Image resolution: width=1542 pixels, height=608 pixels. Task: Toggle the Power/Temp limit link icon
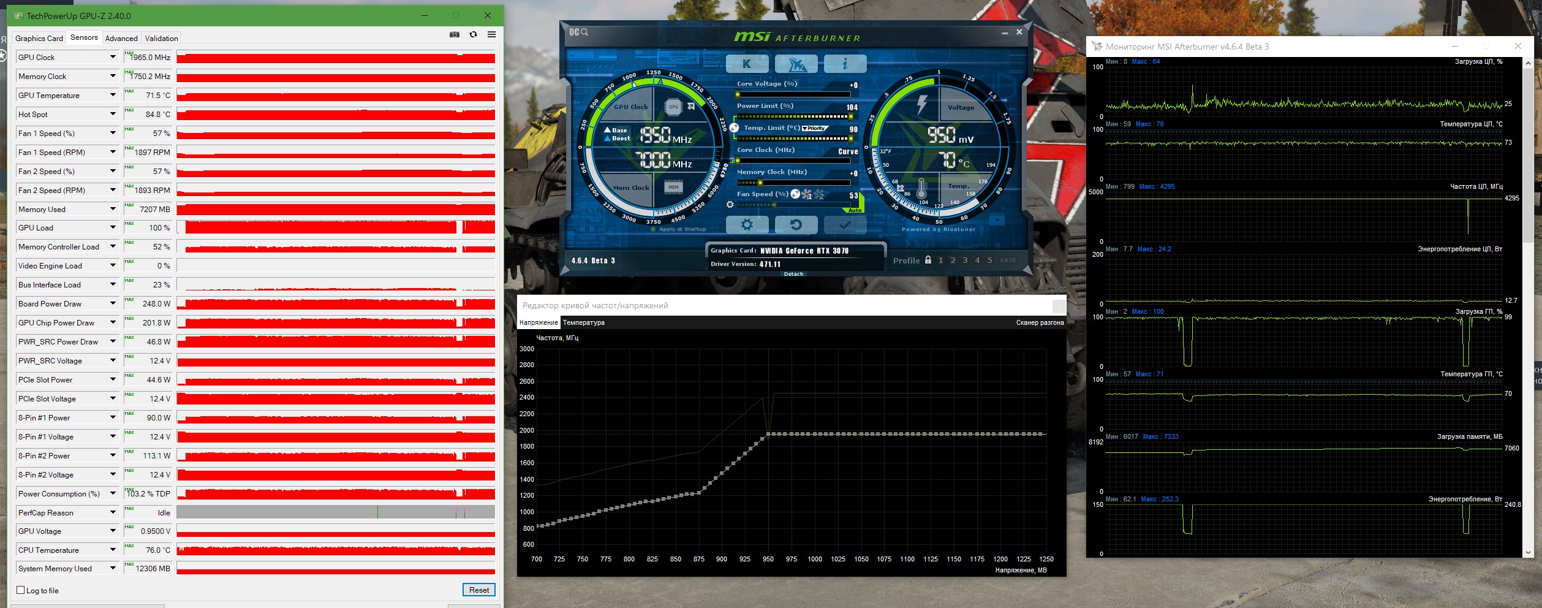coord(735,128)
